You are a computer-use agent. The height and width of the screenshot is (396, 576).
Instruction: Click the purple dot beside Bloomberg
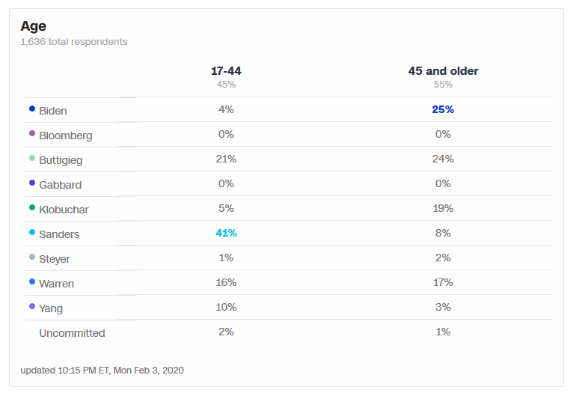(32, 133)
